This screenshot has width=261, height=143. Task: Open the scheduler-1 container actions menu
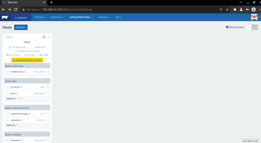click(x=48, y=140)
